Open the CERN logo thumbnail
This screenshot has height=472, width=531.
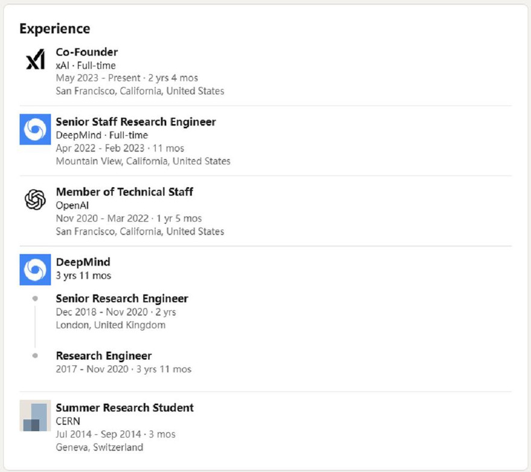(x=35, y=415)
